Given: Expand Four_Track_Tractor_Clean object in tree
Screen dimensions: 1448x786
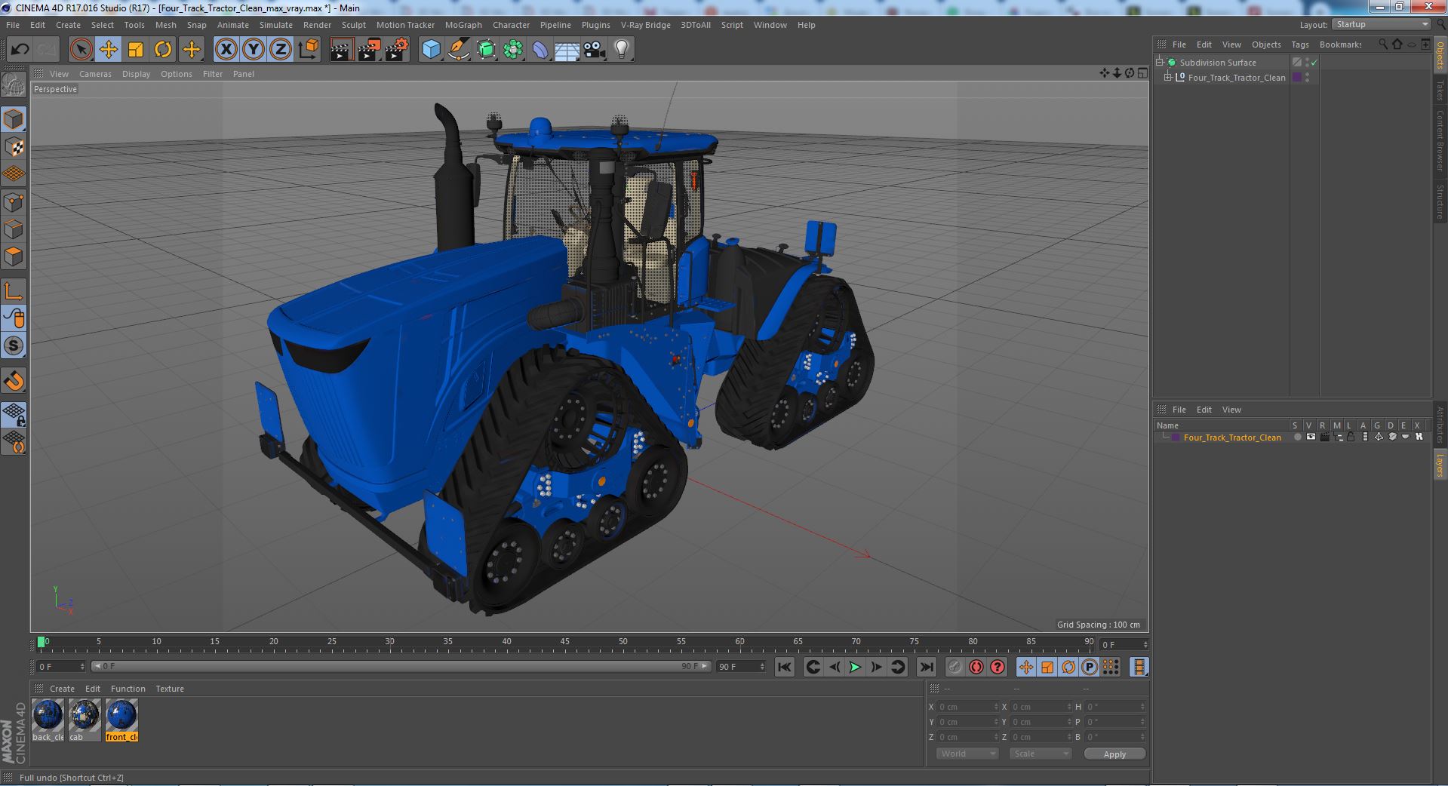Looking at the screenshot, I should [x=1168, y=78].
